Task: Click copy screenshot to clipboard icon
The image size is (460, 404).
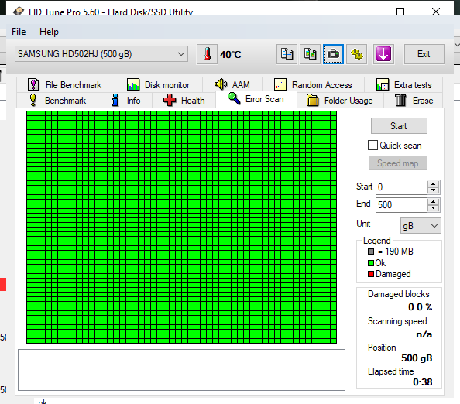Action: tap(310, 54)
